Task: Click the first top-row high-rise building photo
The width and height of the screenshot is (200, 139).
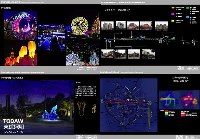Action: (107, 26)
